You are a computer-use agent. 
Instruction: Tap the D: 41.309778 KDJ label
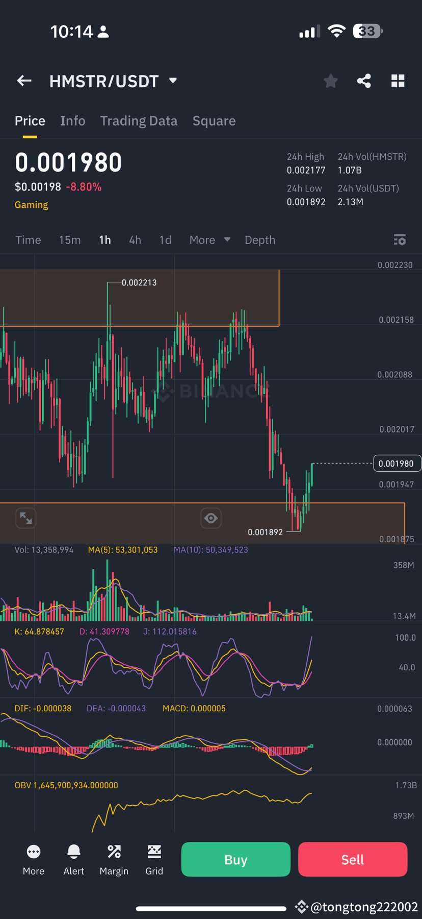tap(104, 632)
